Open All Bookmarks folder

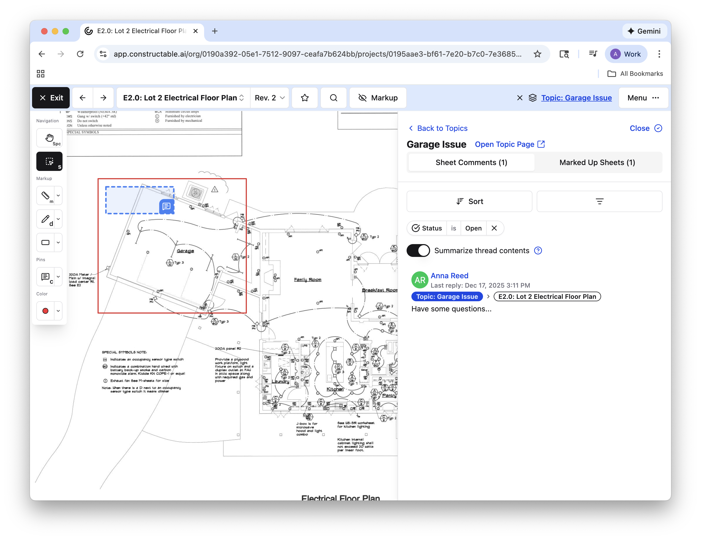[635, 74]
